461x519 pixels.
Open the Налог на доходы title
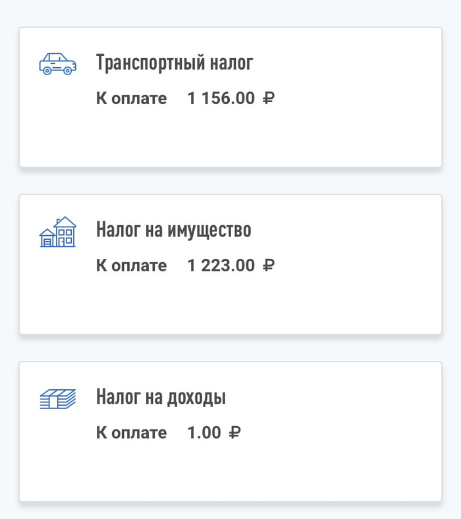[161, 397]
